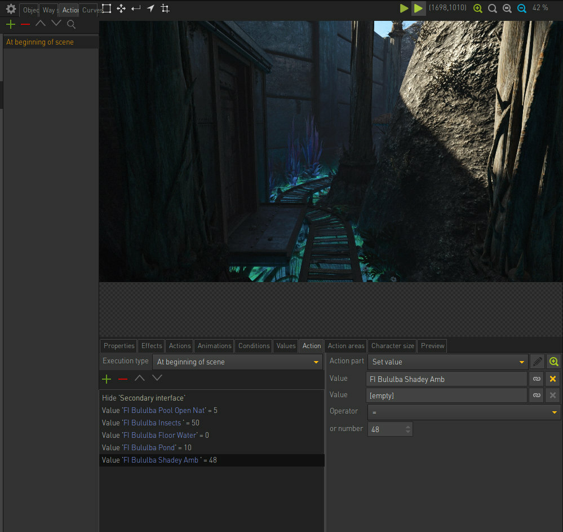Select 'Fl Bululba Insects' = 50 row
Screen dimensions: 563x532
click(211, 423)
